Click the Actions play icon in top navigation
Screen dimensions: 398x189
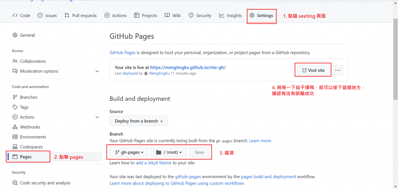[x=107, y=16]
